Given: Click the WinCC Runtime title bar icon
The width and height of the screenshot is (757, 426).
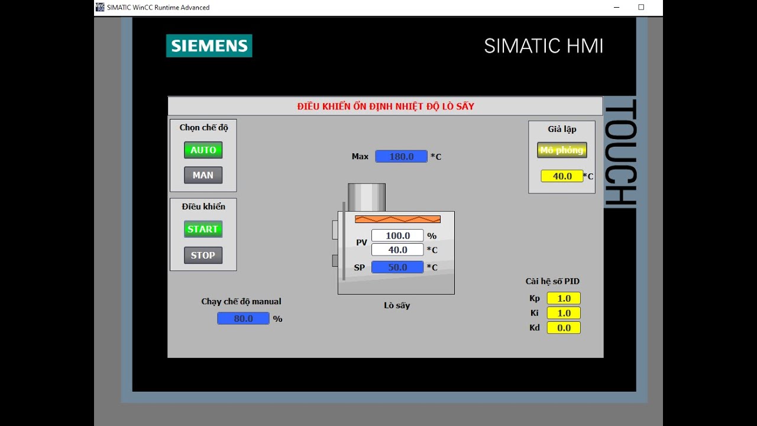Looking at the screenshot, I should 100,7.
